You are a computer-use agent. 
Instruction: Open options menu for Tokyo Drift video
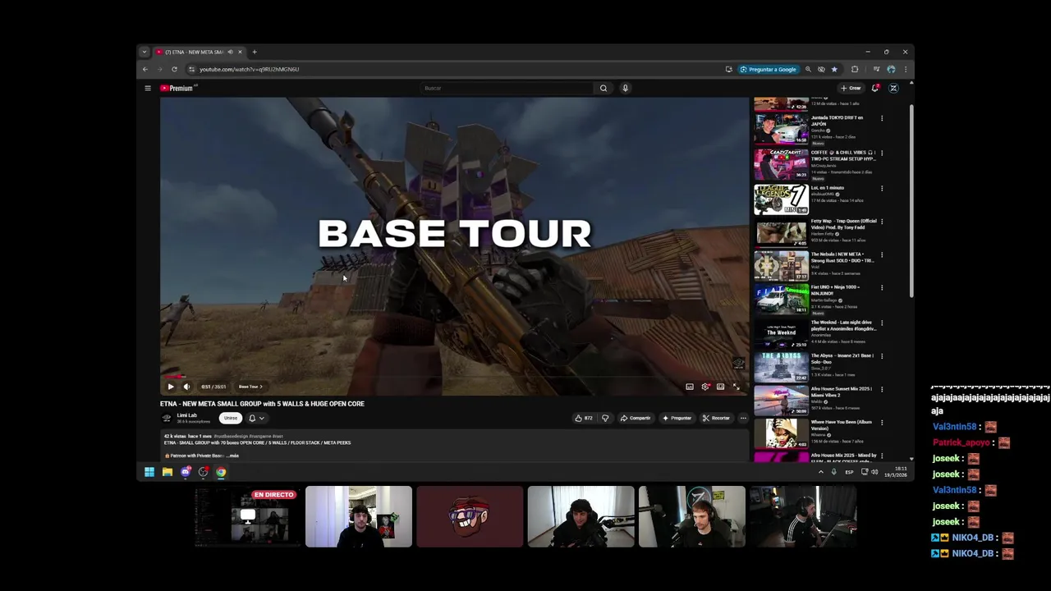pos(882,118)
